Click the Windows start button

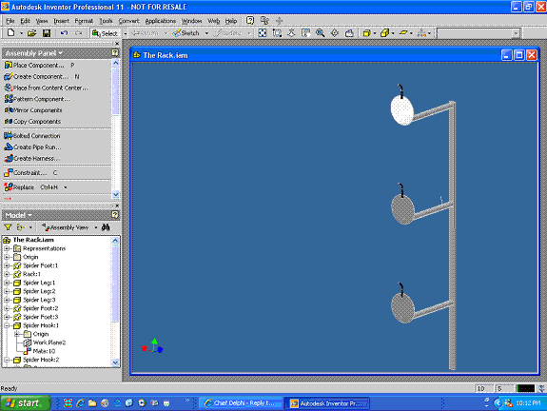pos(25,403)
